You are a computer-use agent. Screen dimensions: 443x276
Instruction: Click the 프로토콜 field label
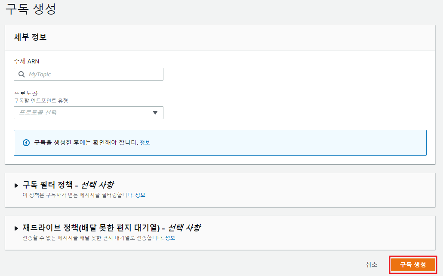pyautogui.click(x=26, y=93)
